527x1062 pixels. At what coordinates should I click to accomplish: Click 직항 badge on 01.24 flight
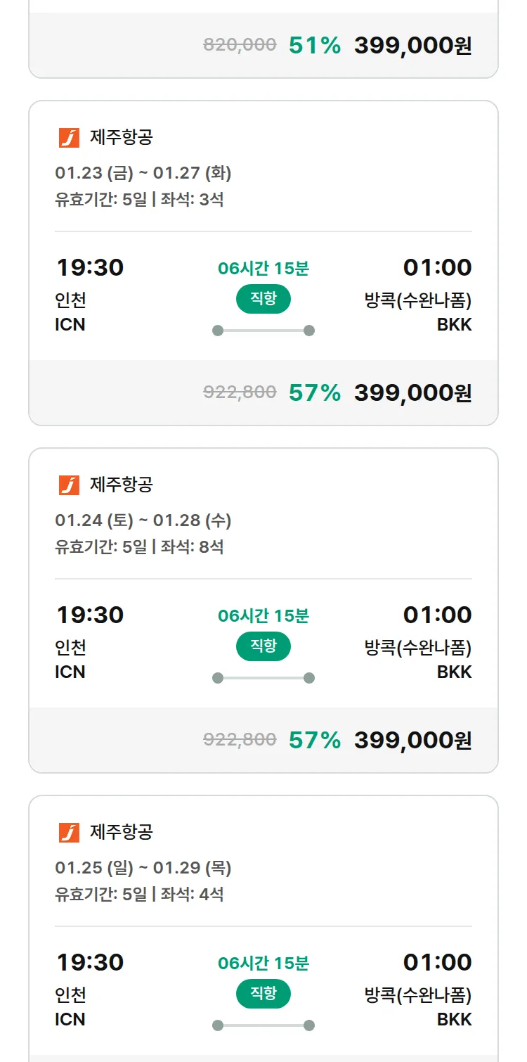coord(263,646)
